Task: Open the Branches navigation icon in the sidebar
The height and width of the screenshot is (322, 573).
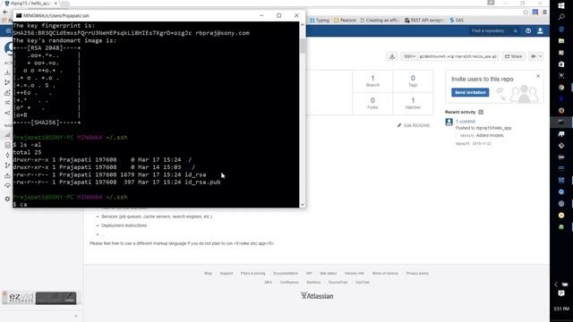Action: coord(7,165)
